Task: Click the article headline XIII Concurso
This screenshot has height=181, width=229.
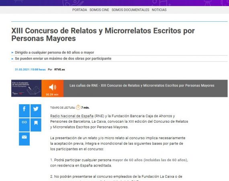Action: click(x=103, y=35)
